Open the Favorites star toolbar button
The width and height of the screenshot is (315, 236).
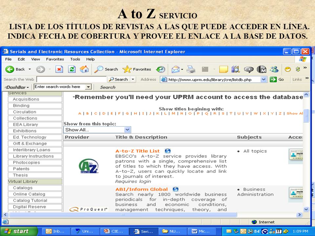[x=137, y=69]
